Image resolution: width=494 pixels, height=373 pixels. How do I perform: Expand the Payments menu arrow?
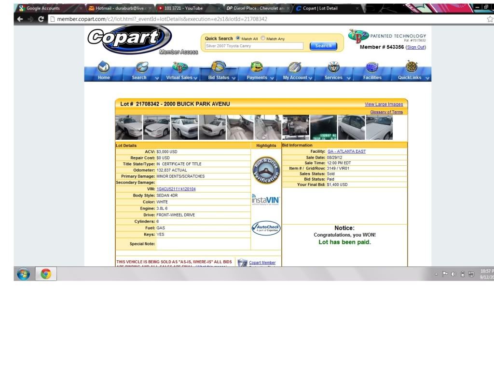click(x=272, y=78)
